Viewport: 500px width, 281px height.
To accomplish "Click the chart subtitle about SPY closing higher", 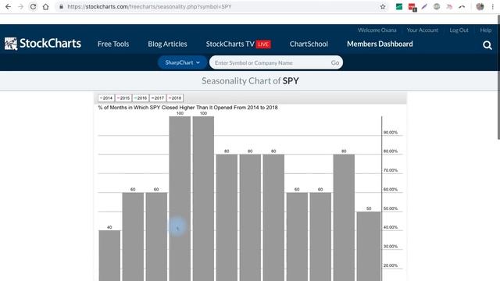I will click(187, 108).
